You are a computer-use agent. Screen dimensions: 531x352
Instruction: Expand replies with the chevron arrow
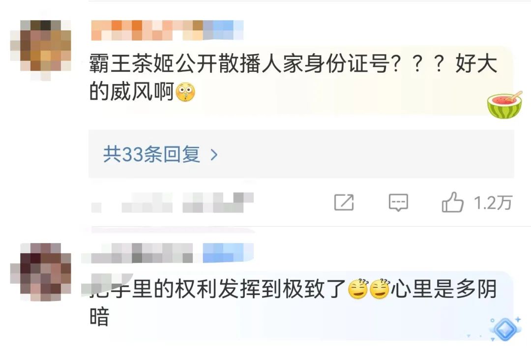(x=214, y=155)
